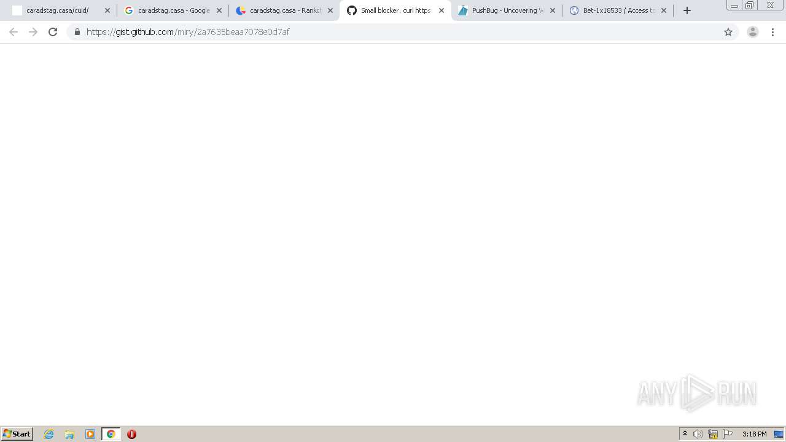This screenshot has height=442, width=786.
Task: Show desktop via tray button
Action: (x=779, y=434)
